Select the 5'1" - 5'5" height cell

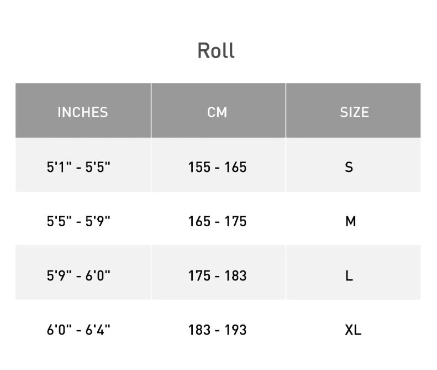pyautogui.click(x=78, y=166)
